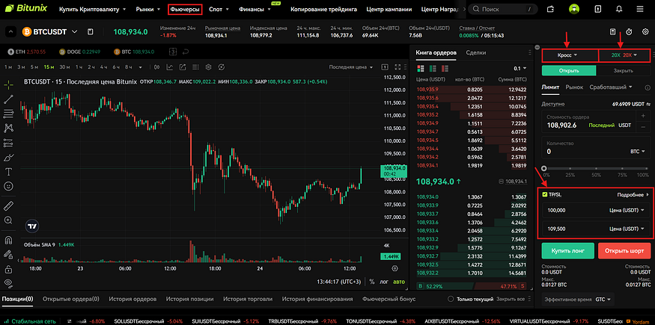This screenshot has height=325, width=655.
Task: Click the search magnifier in top bar
Action: [x=475, y=10]
